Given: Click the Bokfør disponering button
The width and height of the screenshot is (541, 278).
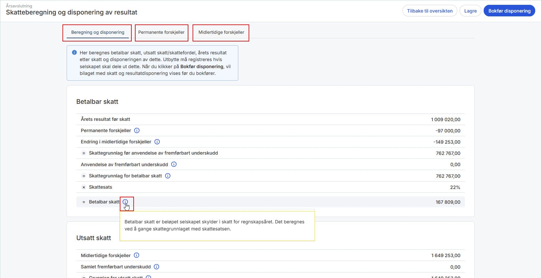Looking at the screenshot, I should (x=509, y=11).
